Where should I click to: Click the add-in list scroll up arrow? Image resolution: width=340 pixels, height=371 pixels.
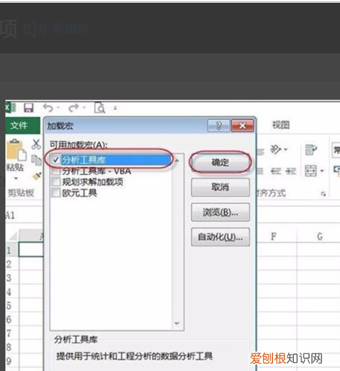coord(177,161)
